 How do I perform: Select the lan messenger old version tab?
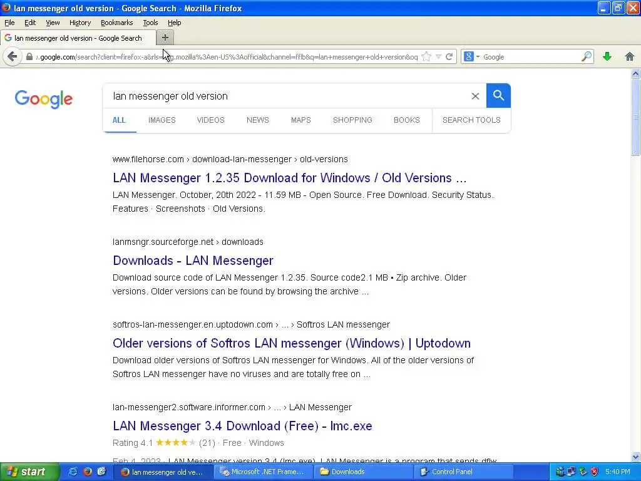click(78, 38)
